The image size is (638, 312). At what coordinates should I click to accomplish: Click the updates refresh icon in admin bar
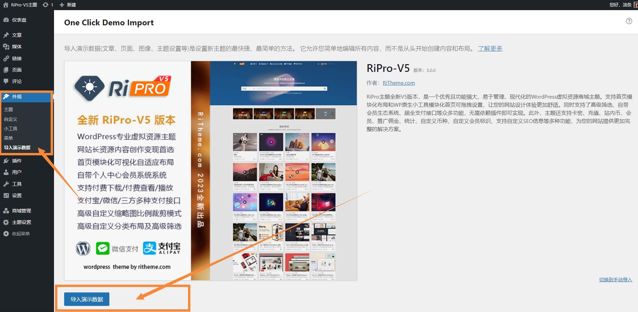(x=45, y=5)
